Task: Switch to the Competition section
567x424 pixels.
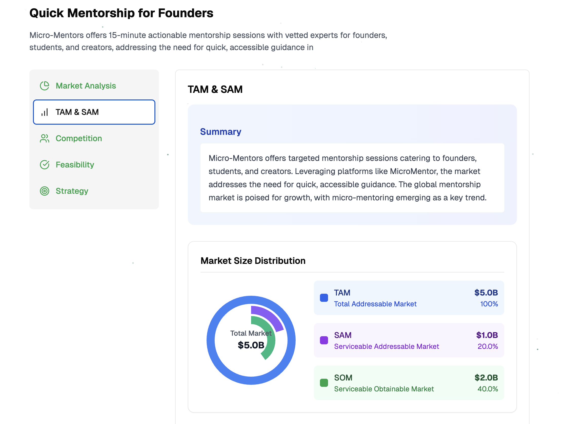Action: point(79,138)
